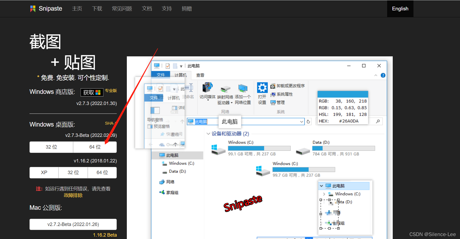Click the Data (D:) drive usage bar

pyautogui.click(x=344, y=148)
